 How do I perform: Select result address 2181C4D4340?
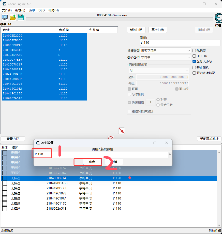[x=45, y=50]
